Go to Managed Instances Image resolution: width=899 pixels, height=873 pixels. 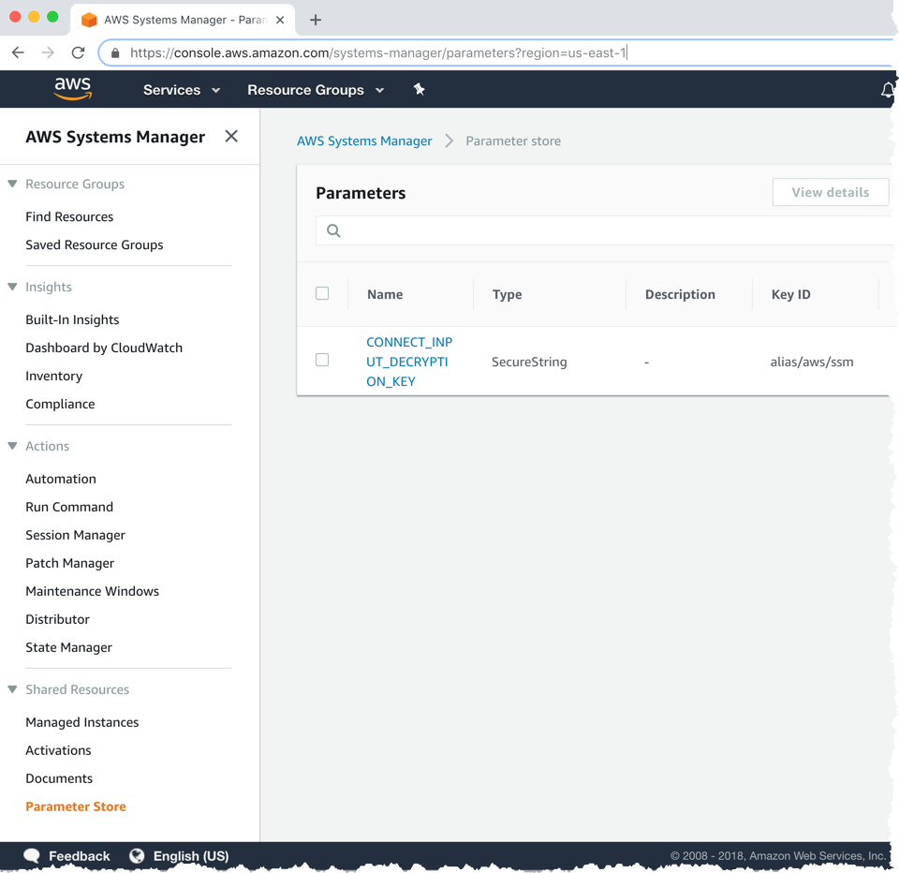tap(82, 722)
